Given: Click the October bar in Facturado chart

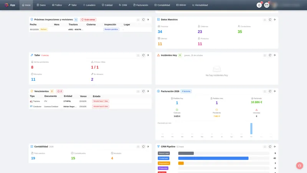Looking at the screenshot, I should [251, 129].
